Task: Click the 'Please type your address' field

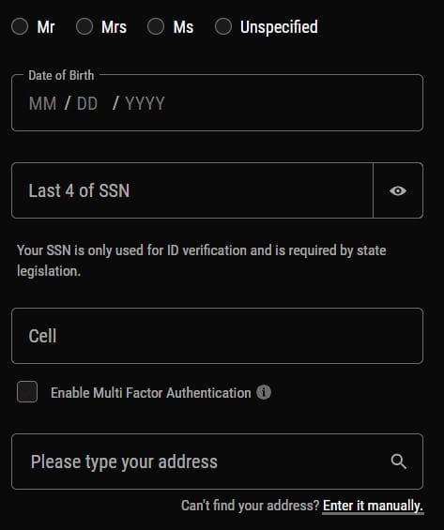Action: coord(217,462)
